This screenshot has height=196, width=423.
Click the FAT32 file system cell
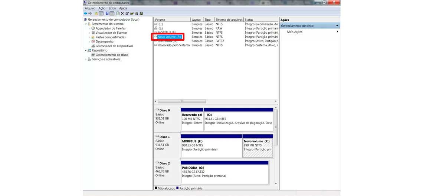click(x=220, y=41)
